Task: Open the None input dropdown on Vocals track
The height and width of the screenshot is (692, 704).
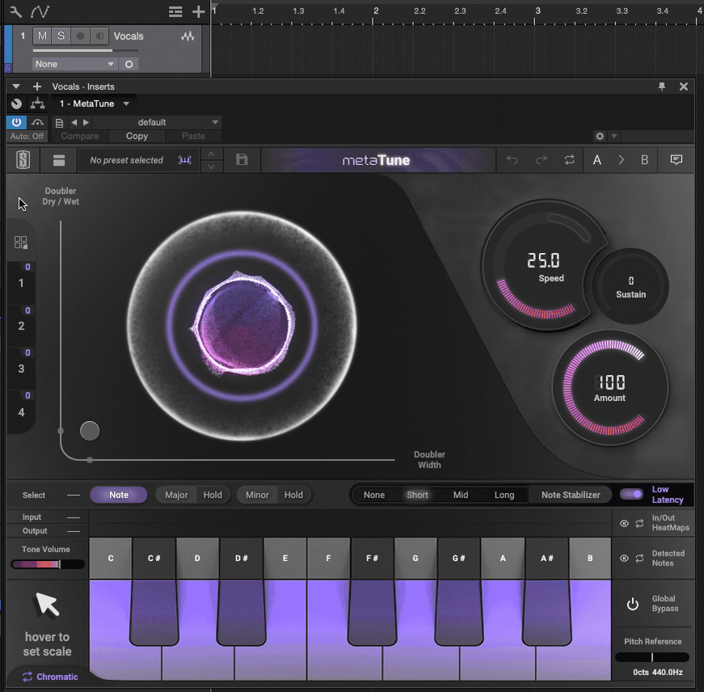Action: (x=74, y=64)
